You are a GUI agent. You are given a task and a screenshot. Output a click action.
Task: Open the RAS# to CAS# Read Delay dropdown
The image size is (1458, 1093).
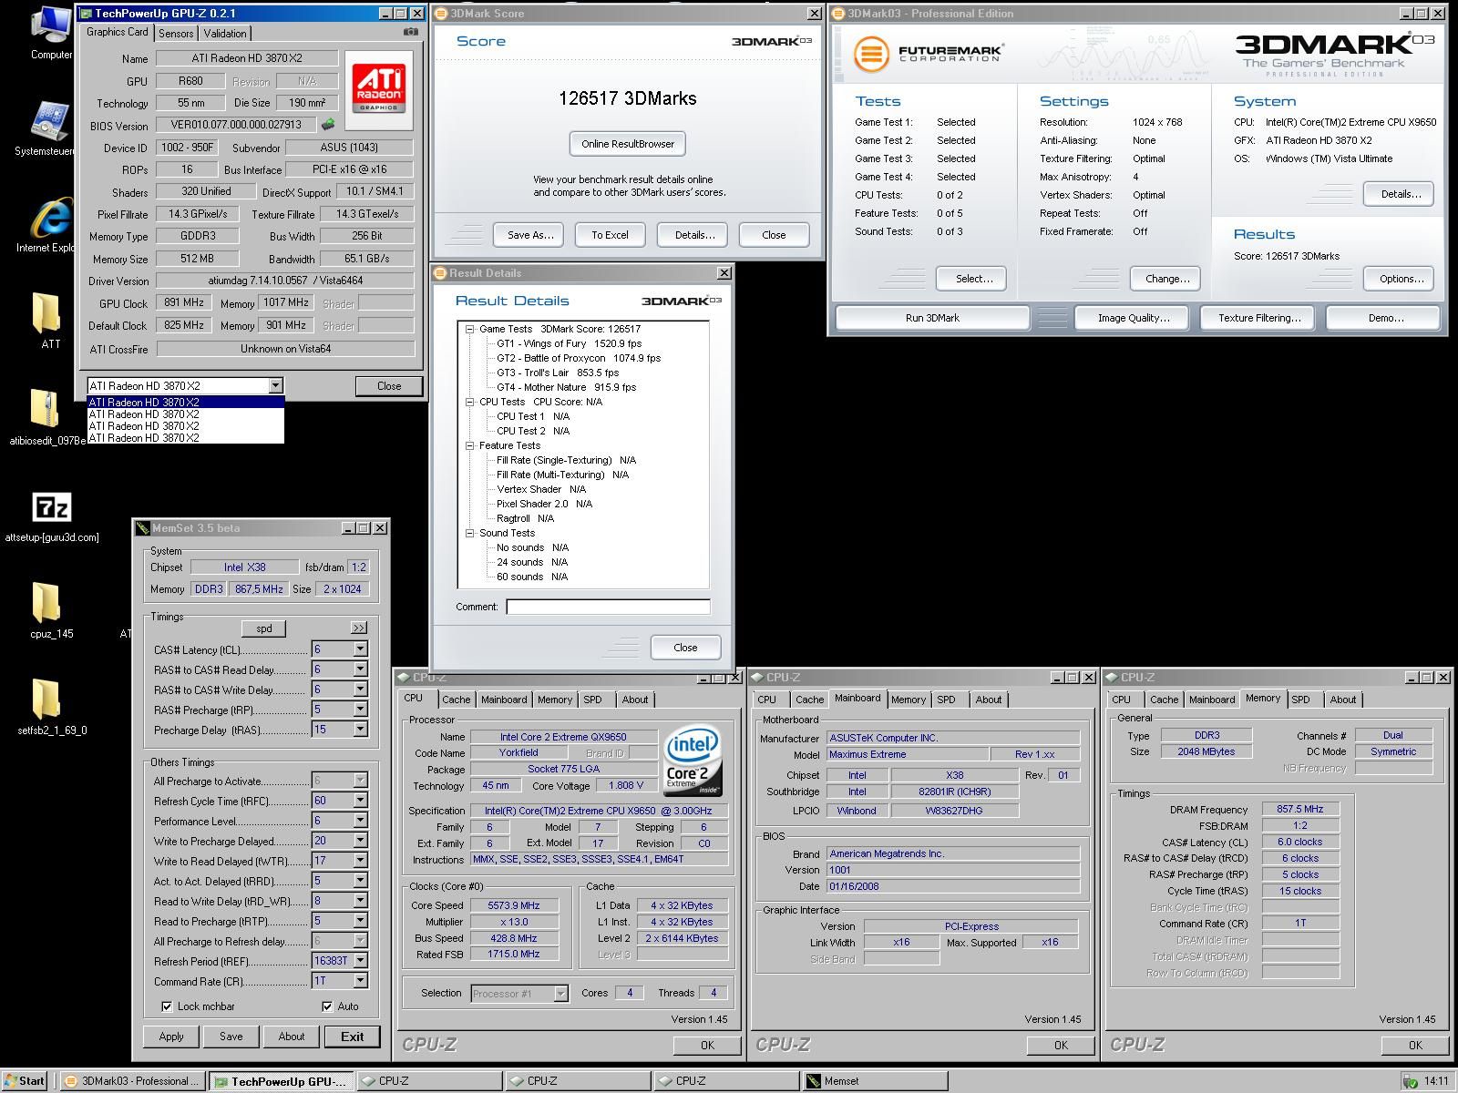coord(360,669)
